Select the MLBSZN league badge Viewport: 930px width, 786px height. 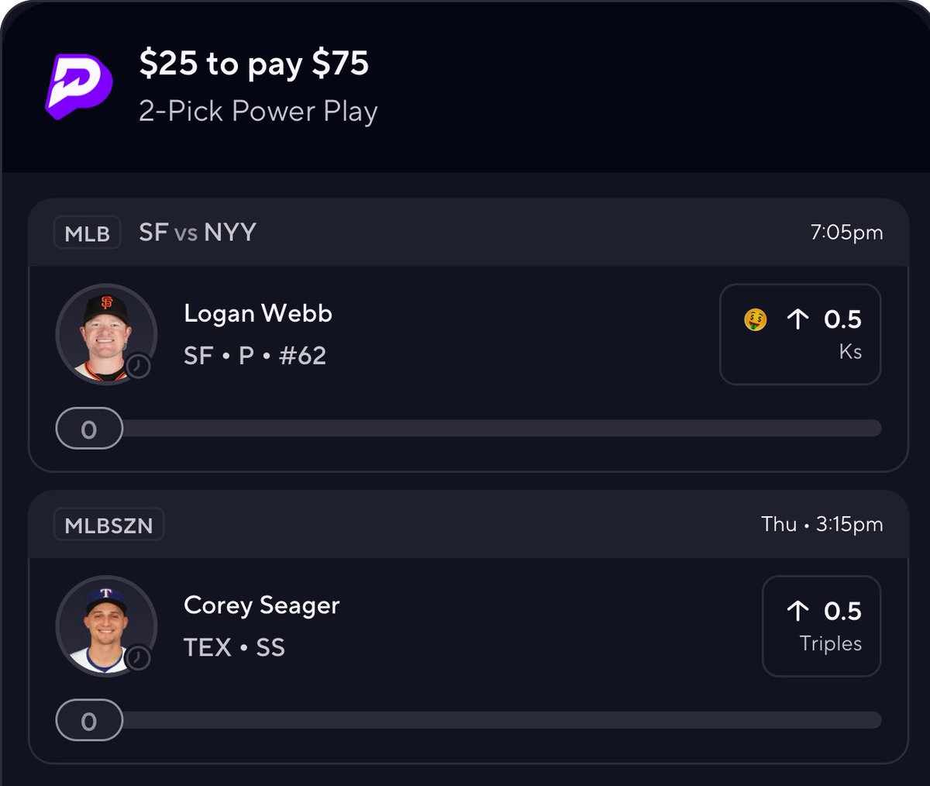click(108, 525)
